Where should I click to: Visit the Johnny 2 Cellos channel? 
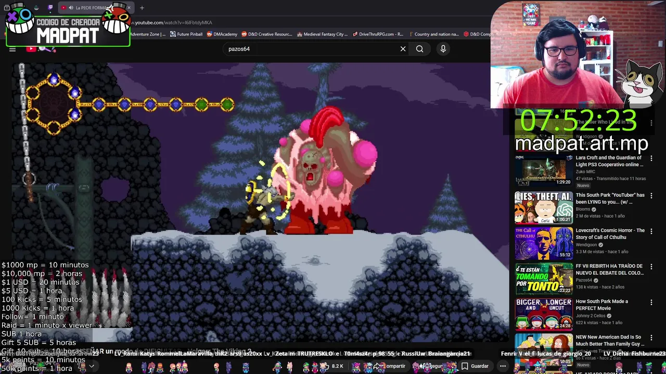pos(591,315)
